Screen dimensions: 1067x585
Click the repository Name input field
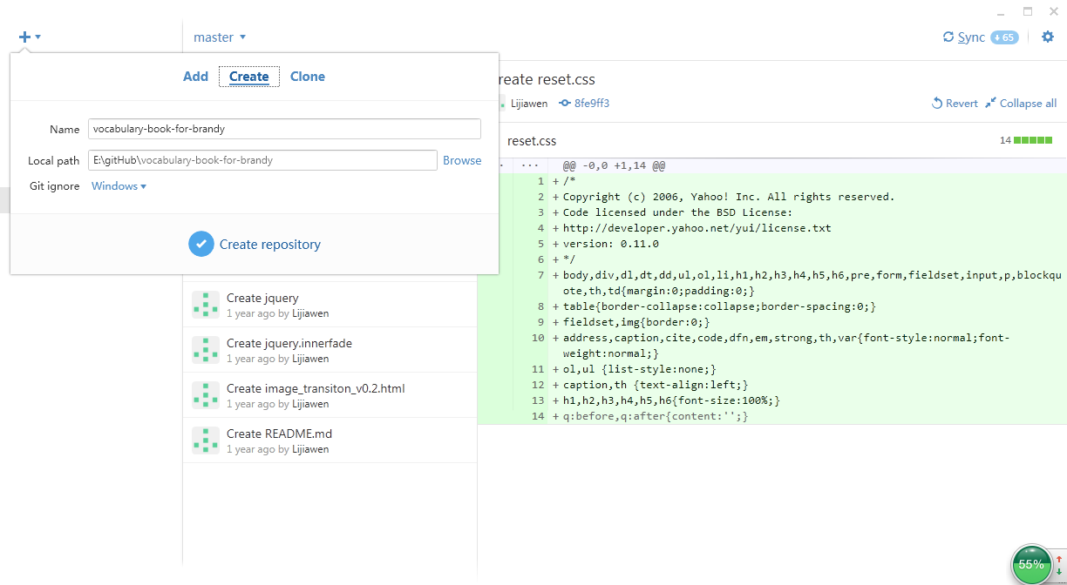click(284, 129)
